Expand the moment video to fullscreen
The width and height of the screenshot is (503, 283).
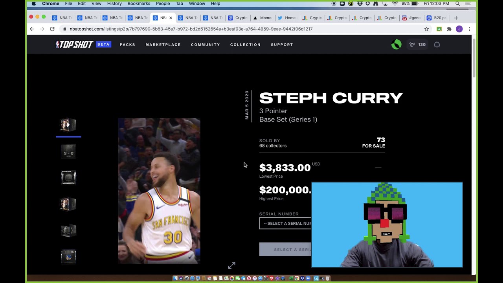(x=231, y=265)
